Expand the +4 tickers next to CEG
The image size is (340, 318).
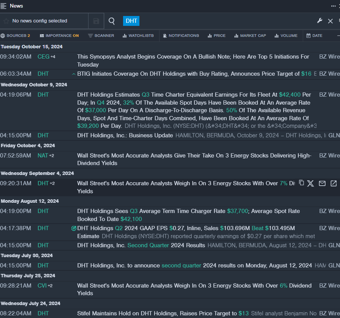click(x=53, y=57)
